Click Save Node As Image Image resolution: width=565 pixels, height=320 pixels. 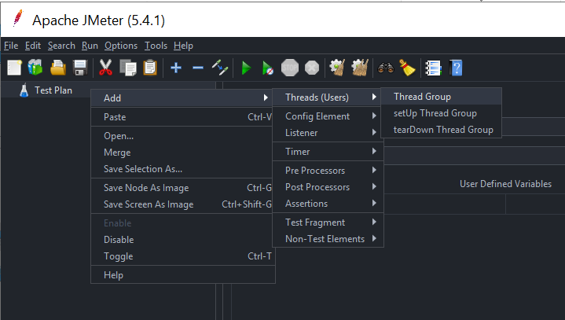click(x=182, y=188)
